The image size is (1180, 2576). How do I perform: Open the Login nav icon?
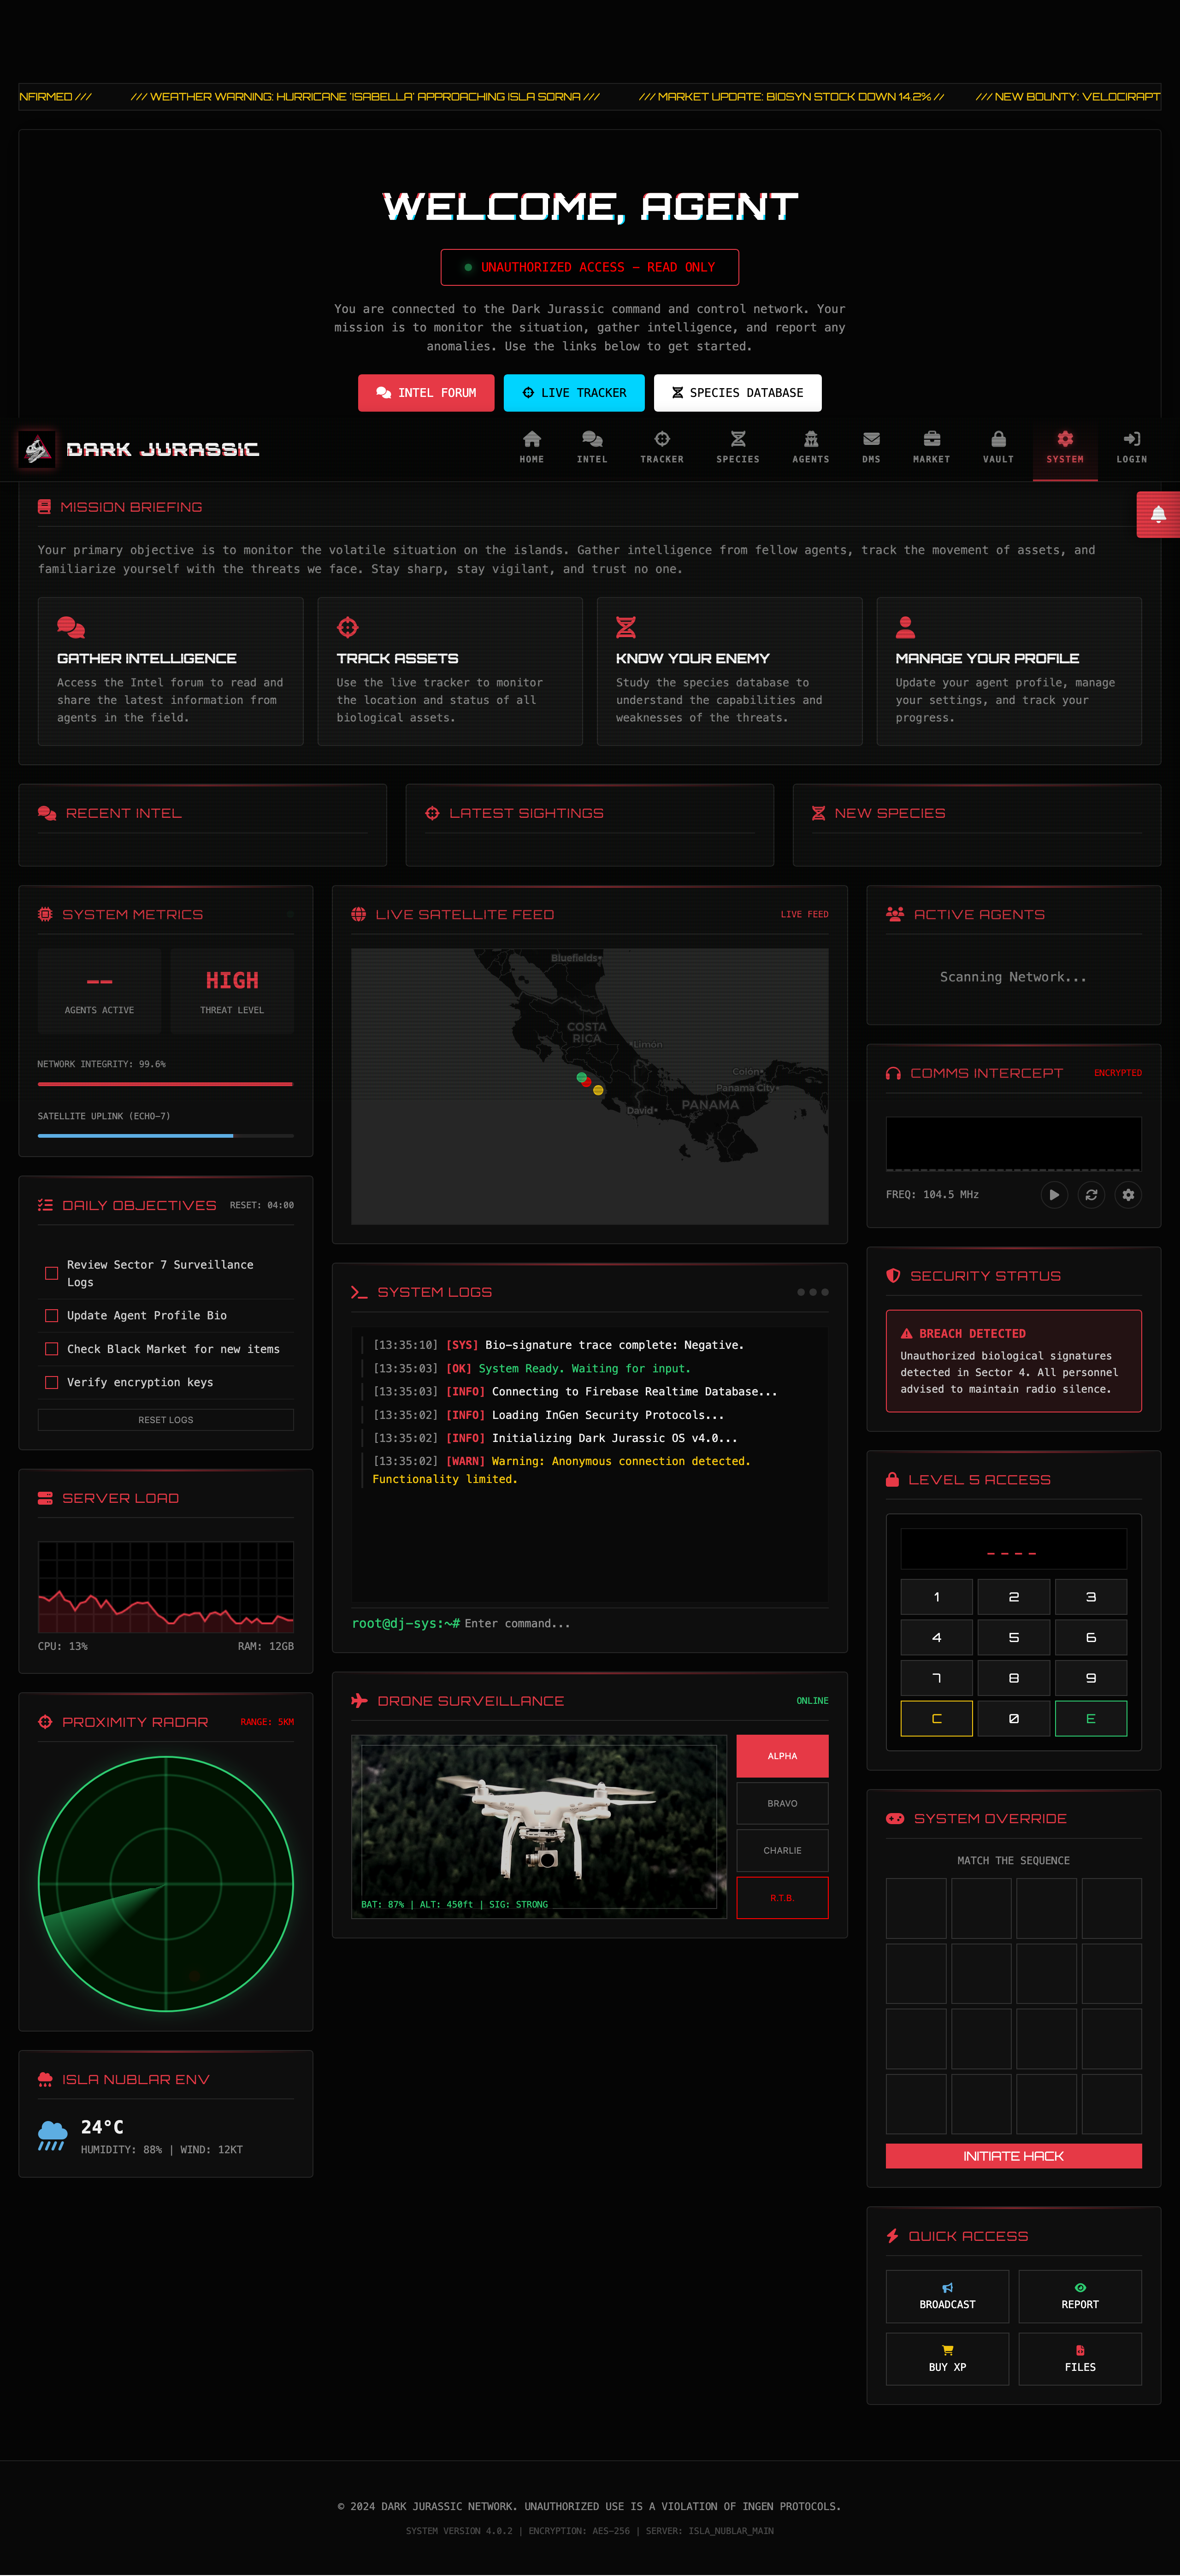[1132, 447]
